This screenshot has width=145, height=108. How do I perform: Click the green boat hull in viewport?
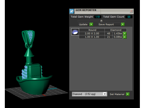coord(34,85)
